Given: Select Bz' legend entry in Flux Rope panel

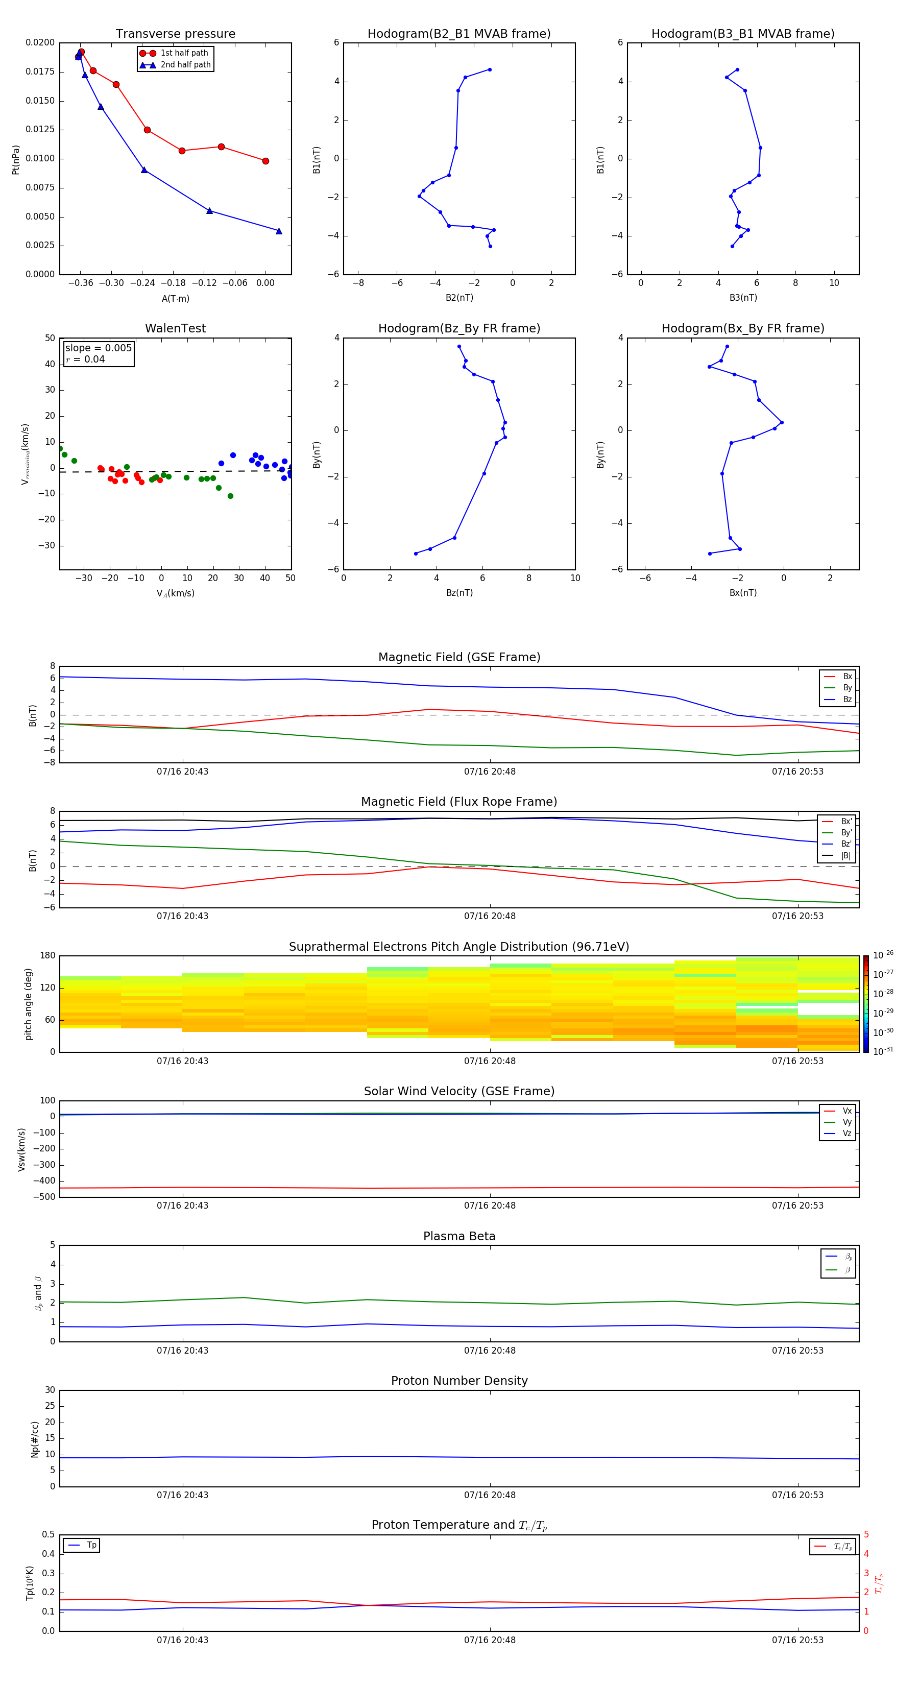Looking at the screenshot, I should pos(837,844).
